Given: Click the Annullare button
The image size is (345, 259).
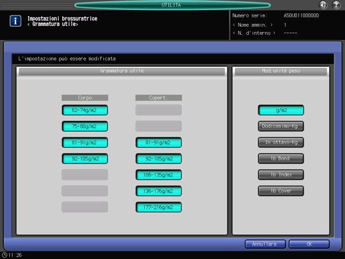Looking at the screenshot, I should [265, 244].
